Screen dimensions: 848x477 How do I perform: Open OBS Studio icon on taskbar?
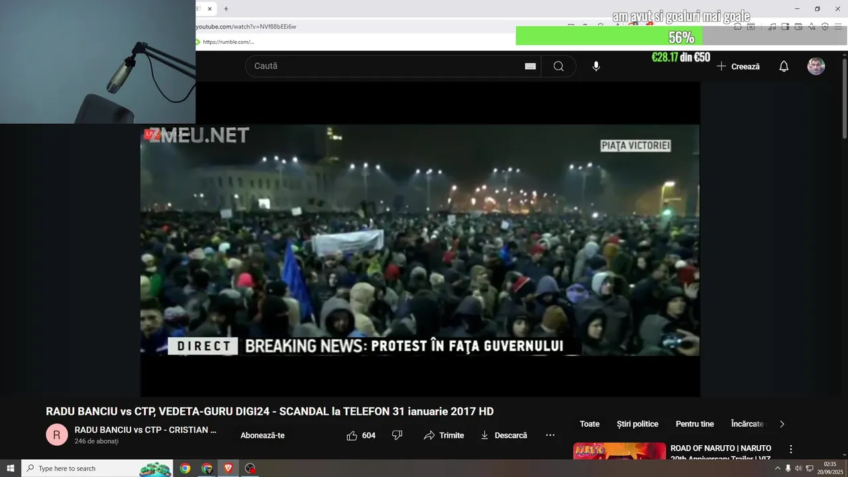250,468
